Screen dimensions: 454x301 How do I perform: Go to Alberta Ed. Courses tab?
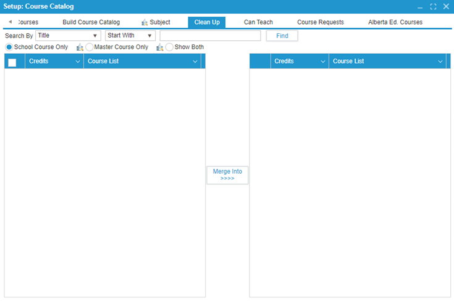(x=395, y=22)
